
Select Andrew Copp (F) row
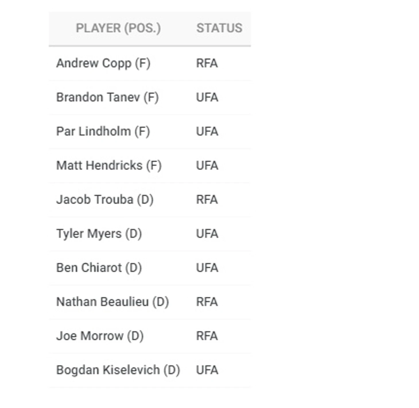[150, 64]
